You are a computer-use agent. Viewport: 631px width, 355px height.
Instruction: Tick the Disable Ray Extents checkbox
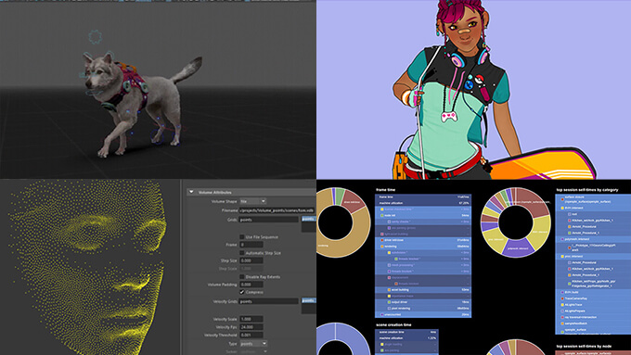click(x=242, y=276)
